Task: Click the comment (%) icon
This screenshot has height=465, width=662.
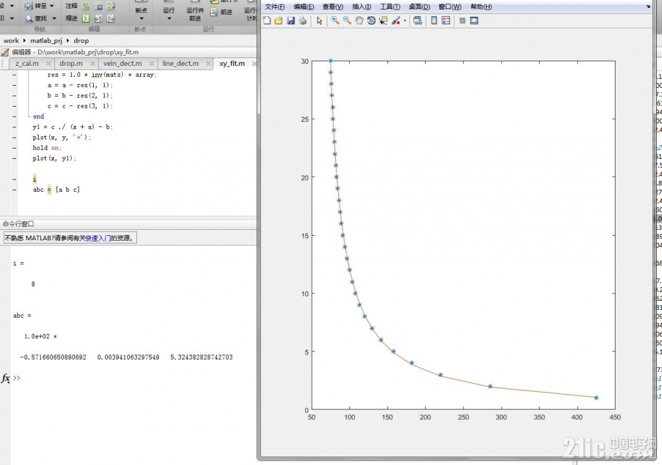Action: pyautogui.click(x=86, y=6)
